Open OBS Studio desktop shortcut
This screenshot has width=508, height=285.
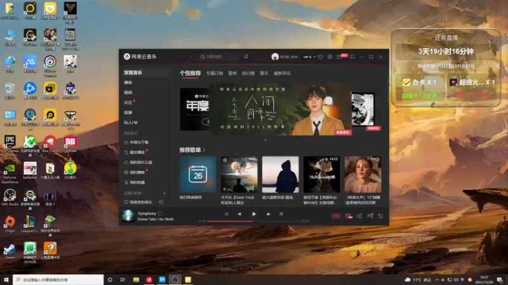coord(10,198)
